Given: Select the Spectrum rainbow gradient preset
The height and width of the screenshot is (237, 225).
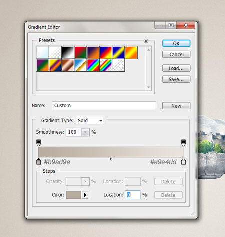Looking at the screenshot, I should (x=93, y=65).
